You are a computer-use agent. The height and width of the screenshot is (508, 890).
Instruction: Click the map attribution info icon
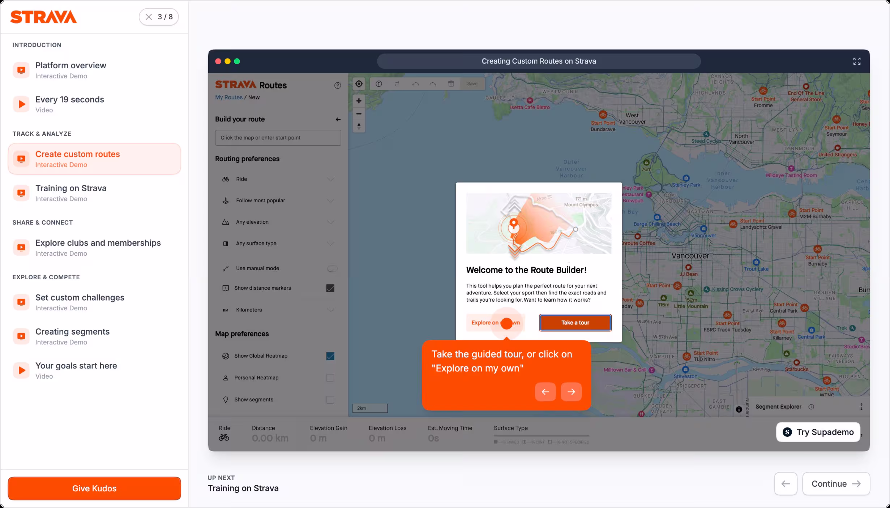pyautogui.click(x=739, y=409)
